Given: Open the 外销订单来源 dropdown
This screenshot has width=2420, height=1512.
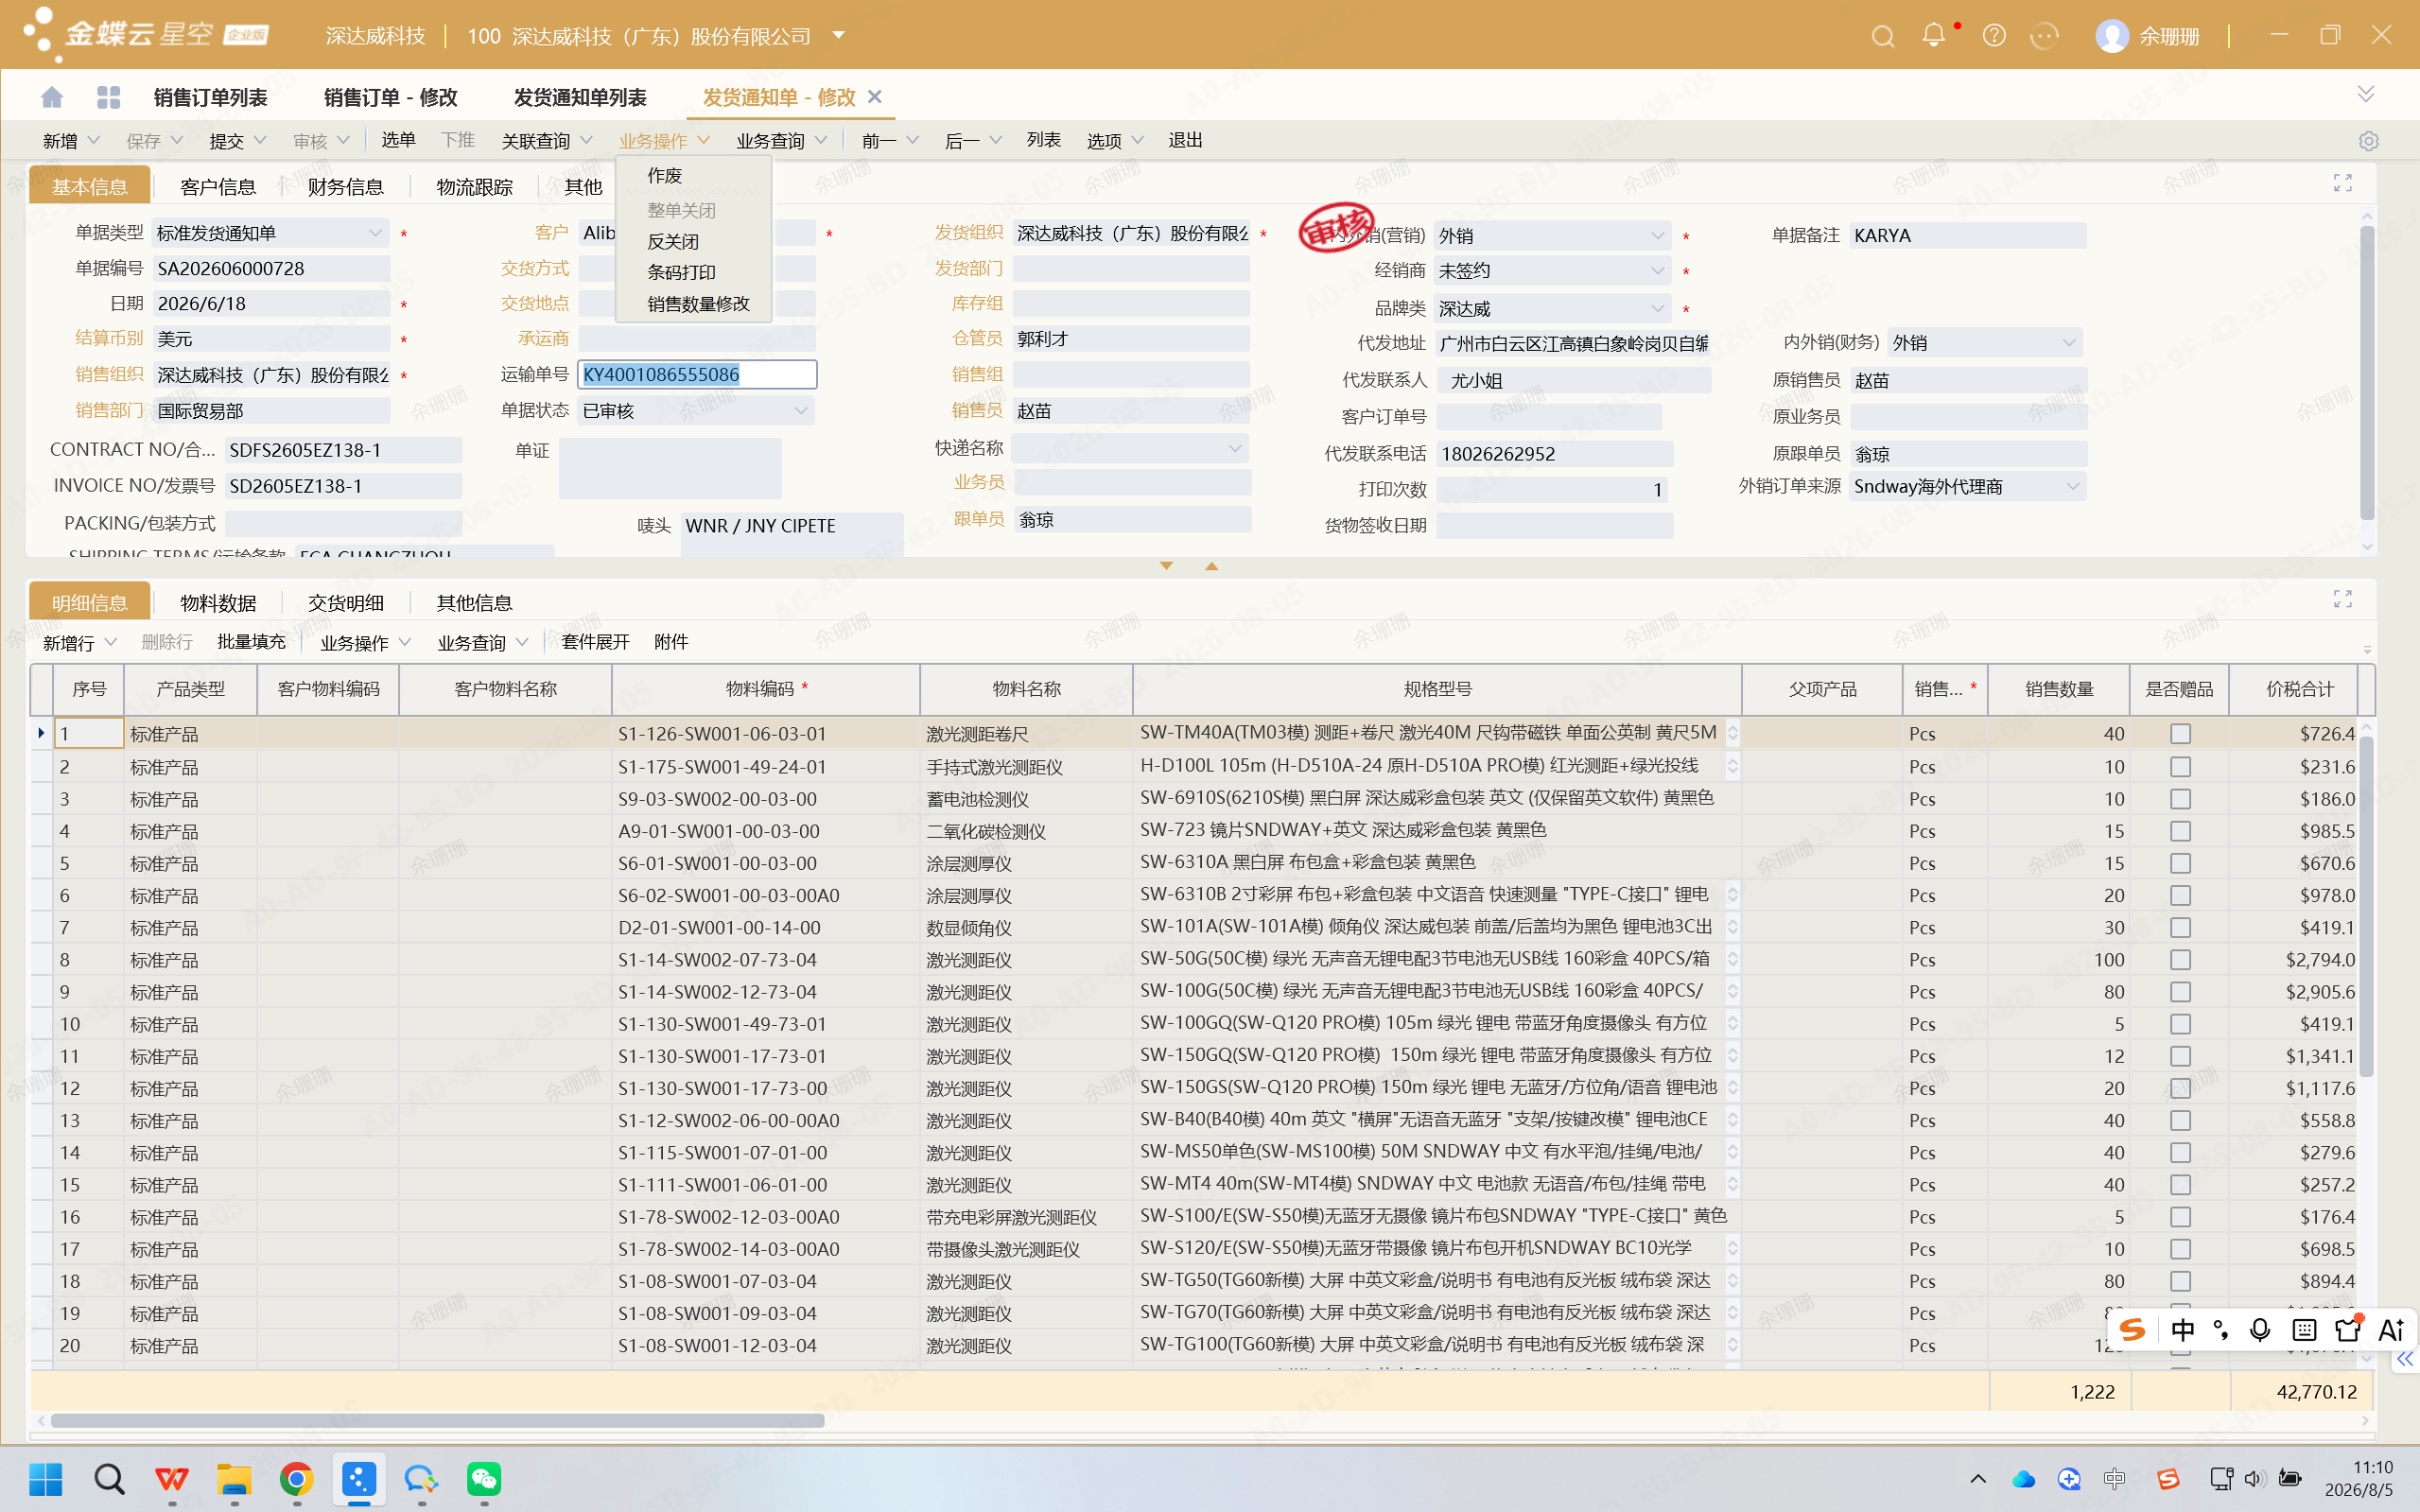Looking at the screenshot, I should [2072, 487].
